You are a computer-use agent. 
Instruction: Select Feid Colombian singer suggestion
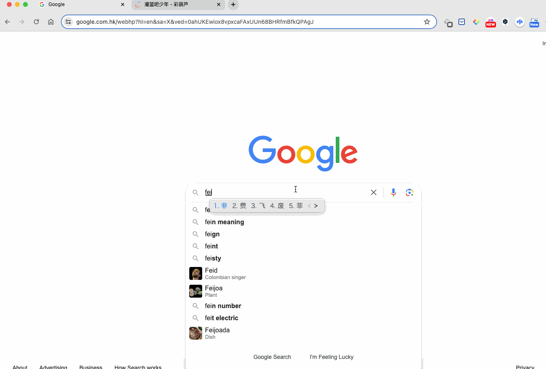(x=303, y=273)
